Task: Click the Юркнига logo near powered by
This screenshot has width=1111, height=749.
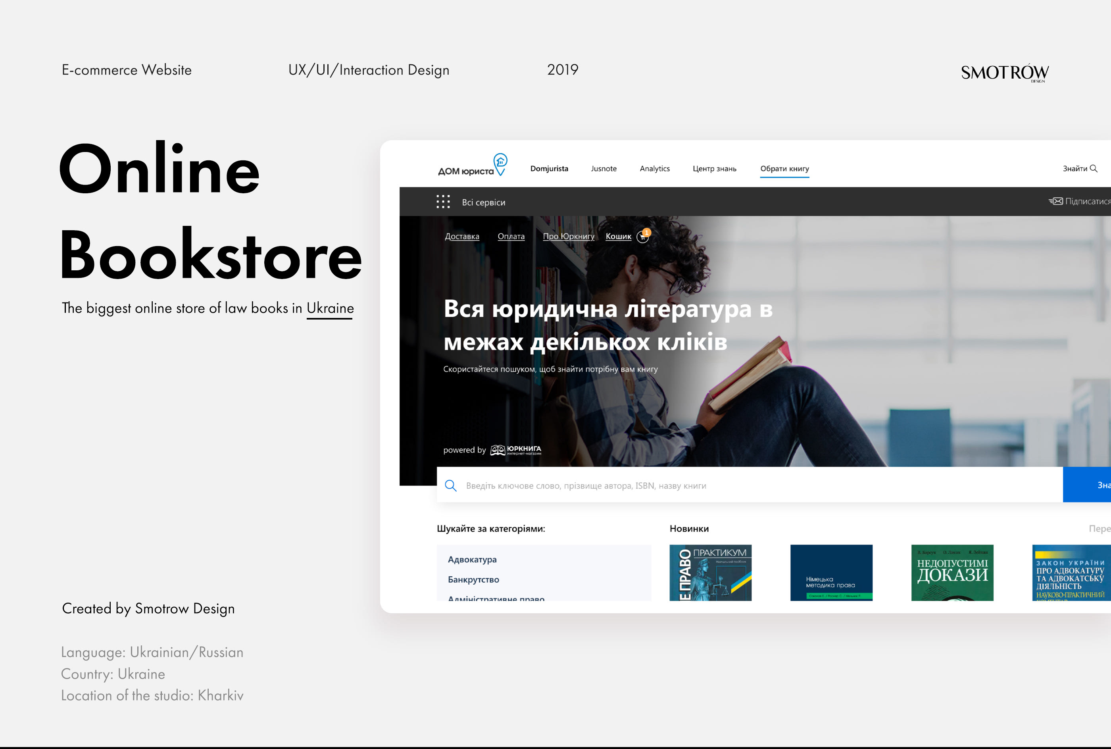Action: coord(516,450)
